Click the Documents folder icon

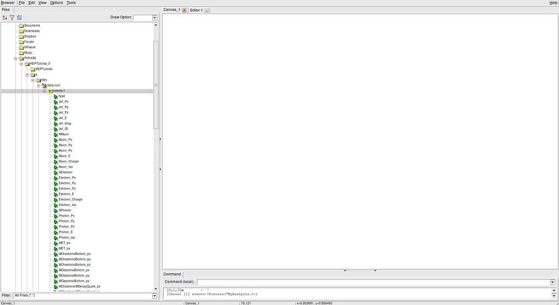pos(21,26)
